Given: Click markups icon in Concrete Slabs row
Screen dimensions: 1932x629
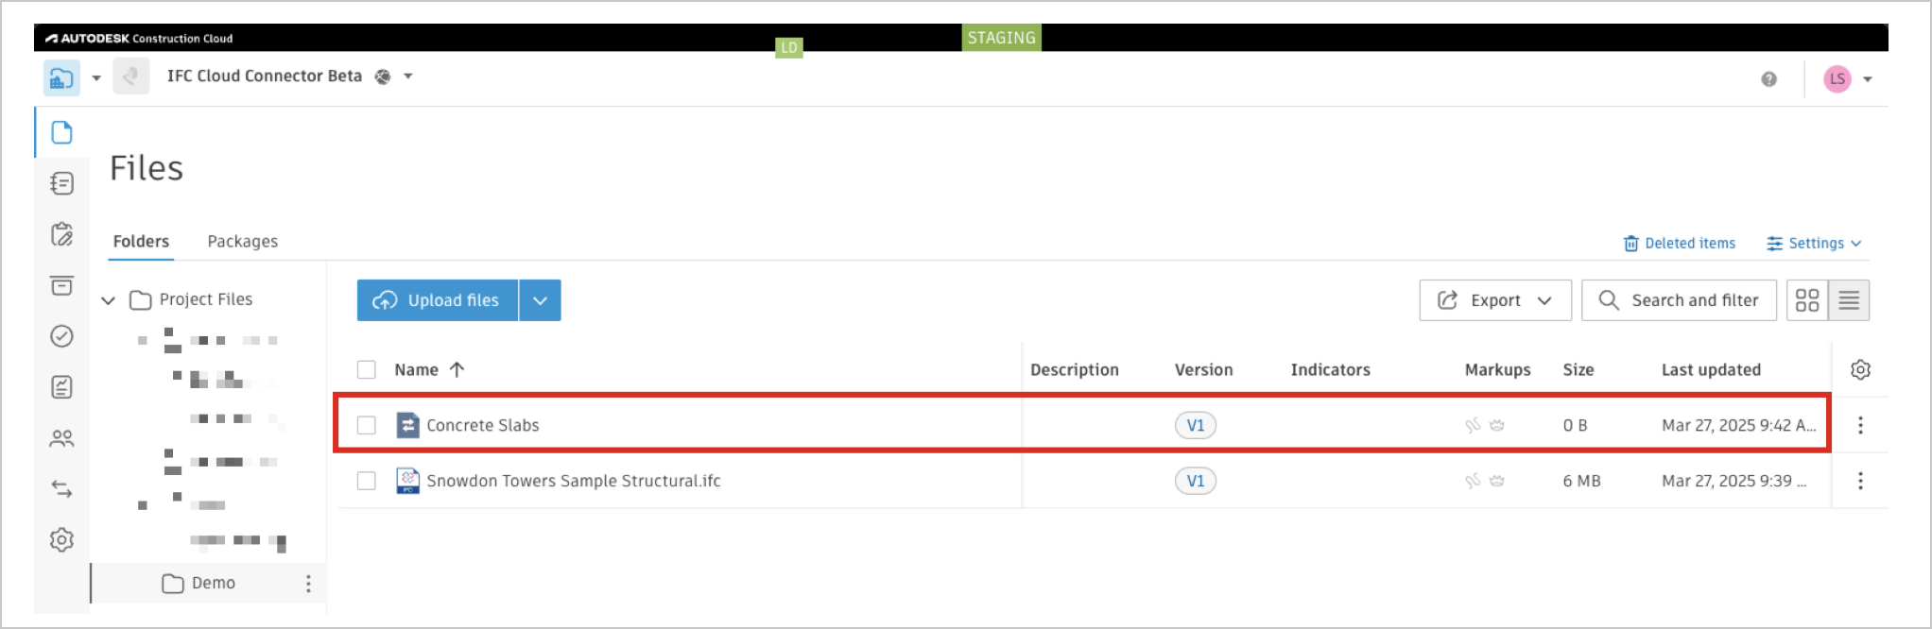Looking at the screenshot, I should pyautogui.click(x=1473, y=425).
